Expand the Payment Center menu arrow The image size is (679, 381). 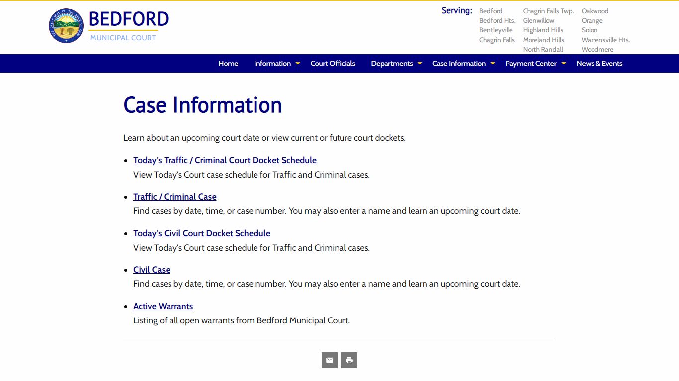[564, 63]
